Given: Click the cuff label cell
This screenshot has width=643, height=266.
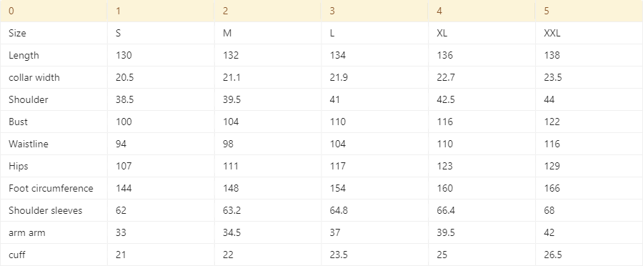Looking at the screenshot, I should click(x=54, y=255).
